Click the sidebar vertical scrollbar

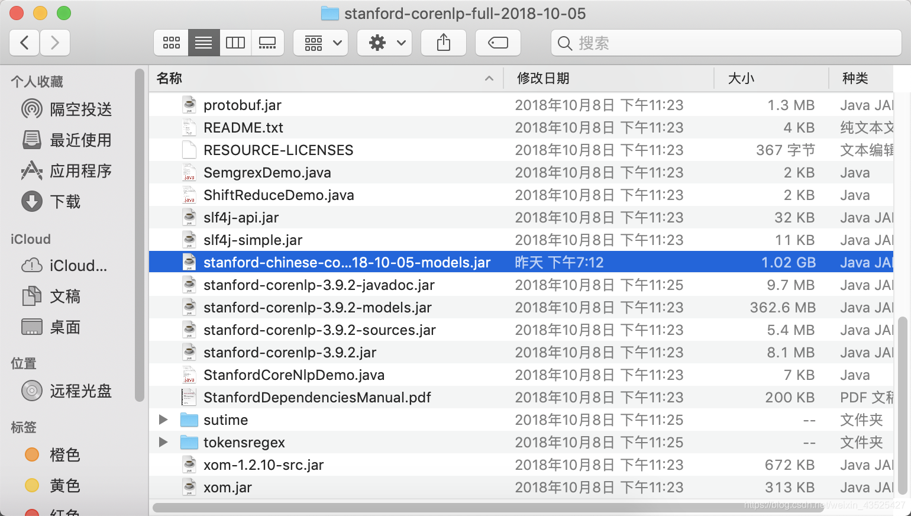pos(140,235)
